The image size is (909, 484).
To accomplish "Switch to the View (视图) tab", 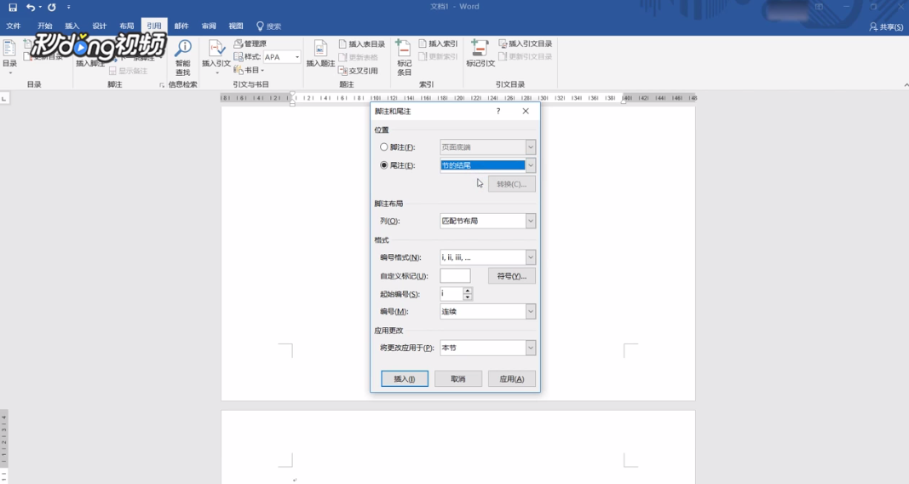I will coord(236,26).
